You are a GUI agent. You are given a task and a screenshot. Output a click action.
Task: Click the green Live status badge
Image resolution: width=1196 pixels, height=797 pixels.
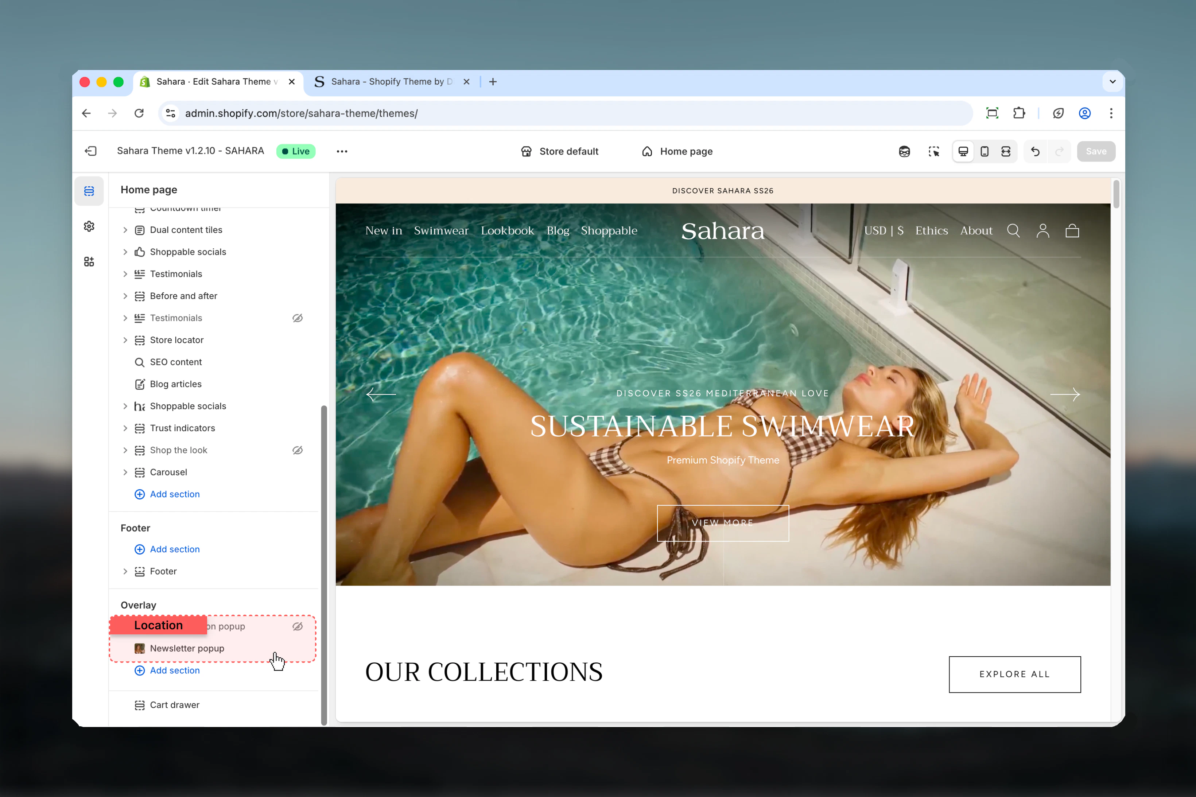[296, 151]
